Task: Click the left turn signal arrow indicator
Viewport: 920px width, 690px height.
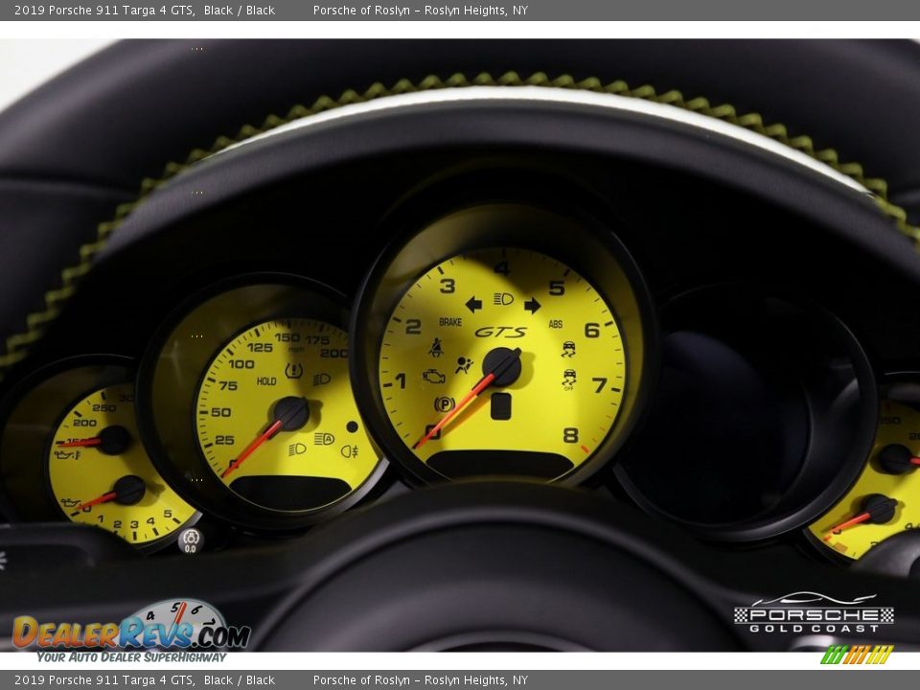Action: point(473,304)
